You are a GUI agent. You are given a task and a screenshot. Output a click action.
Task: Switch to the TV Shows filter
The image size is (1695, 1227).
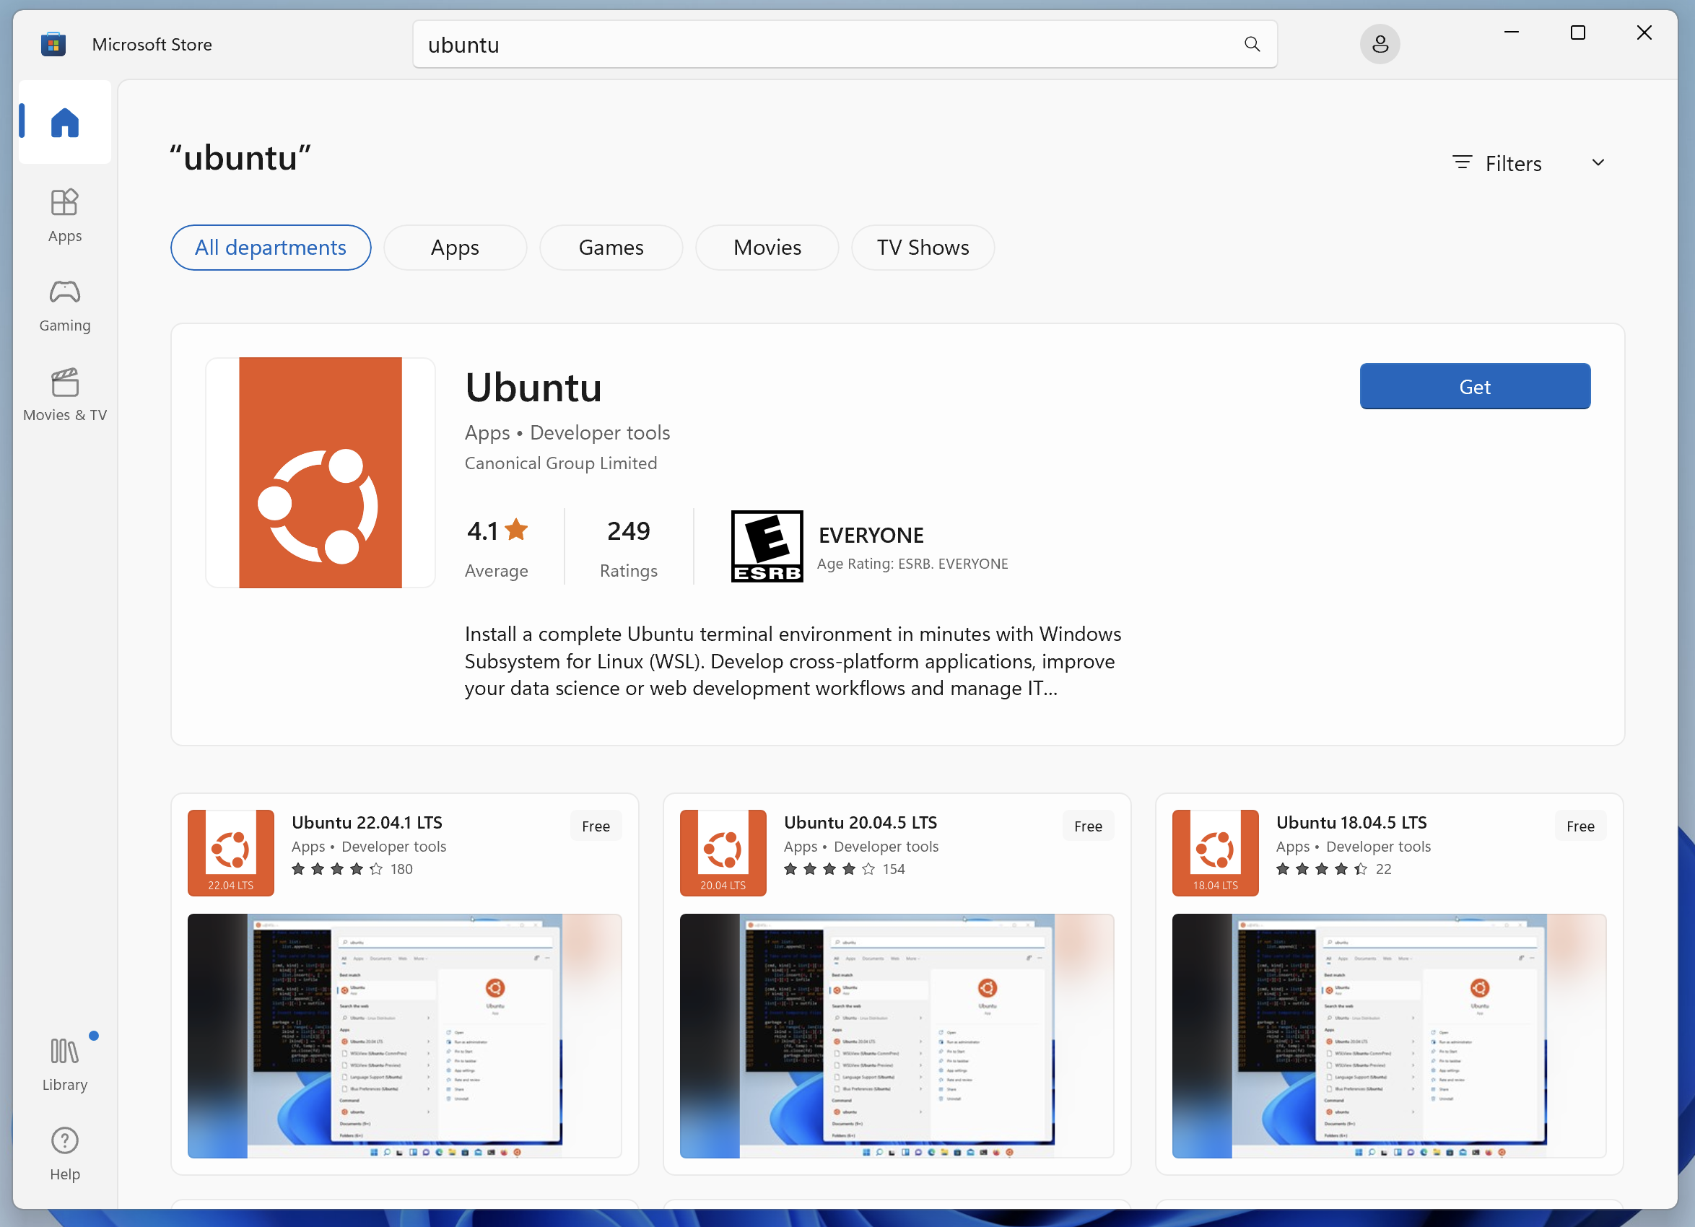pyautogui.click(x=923, y=248)
